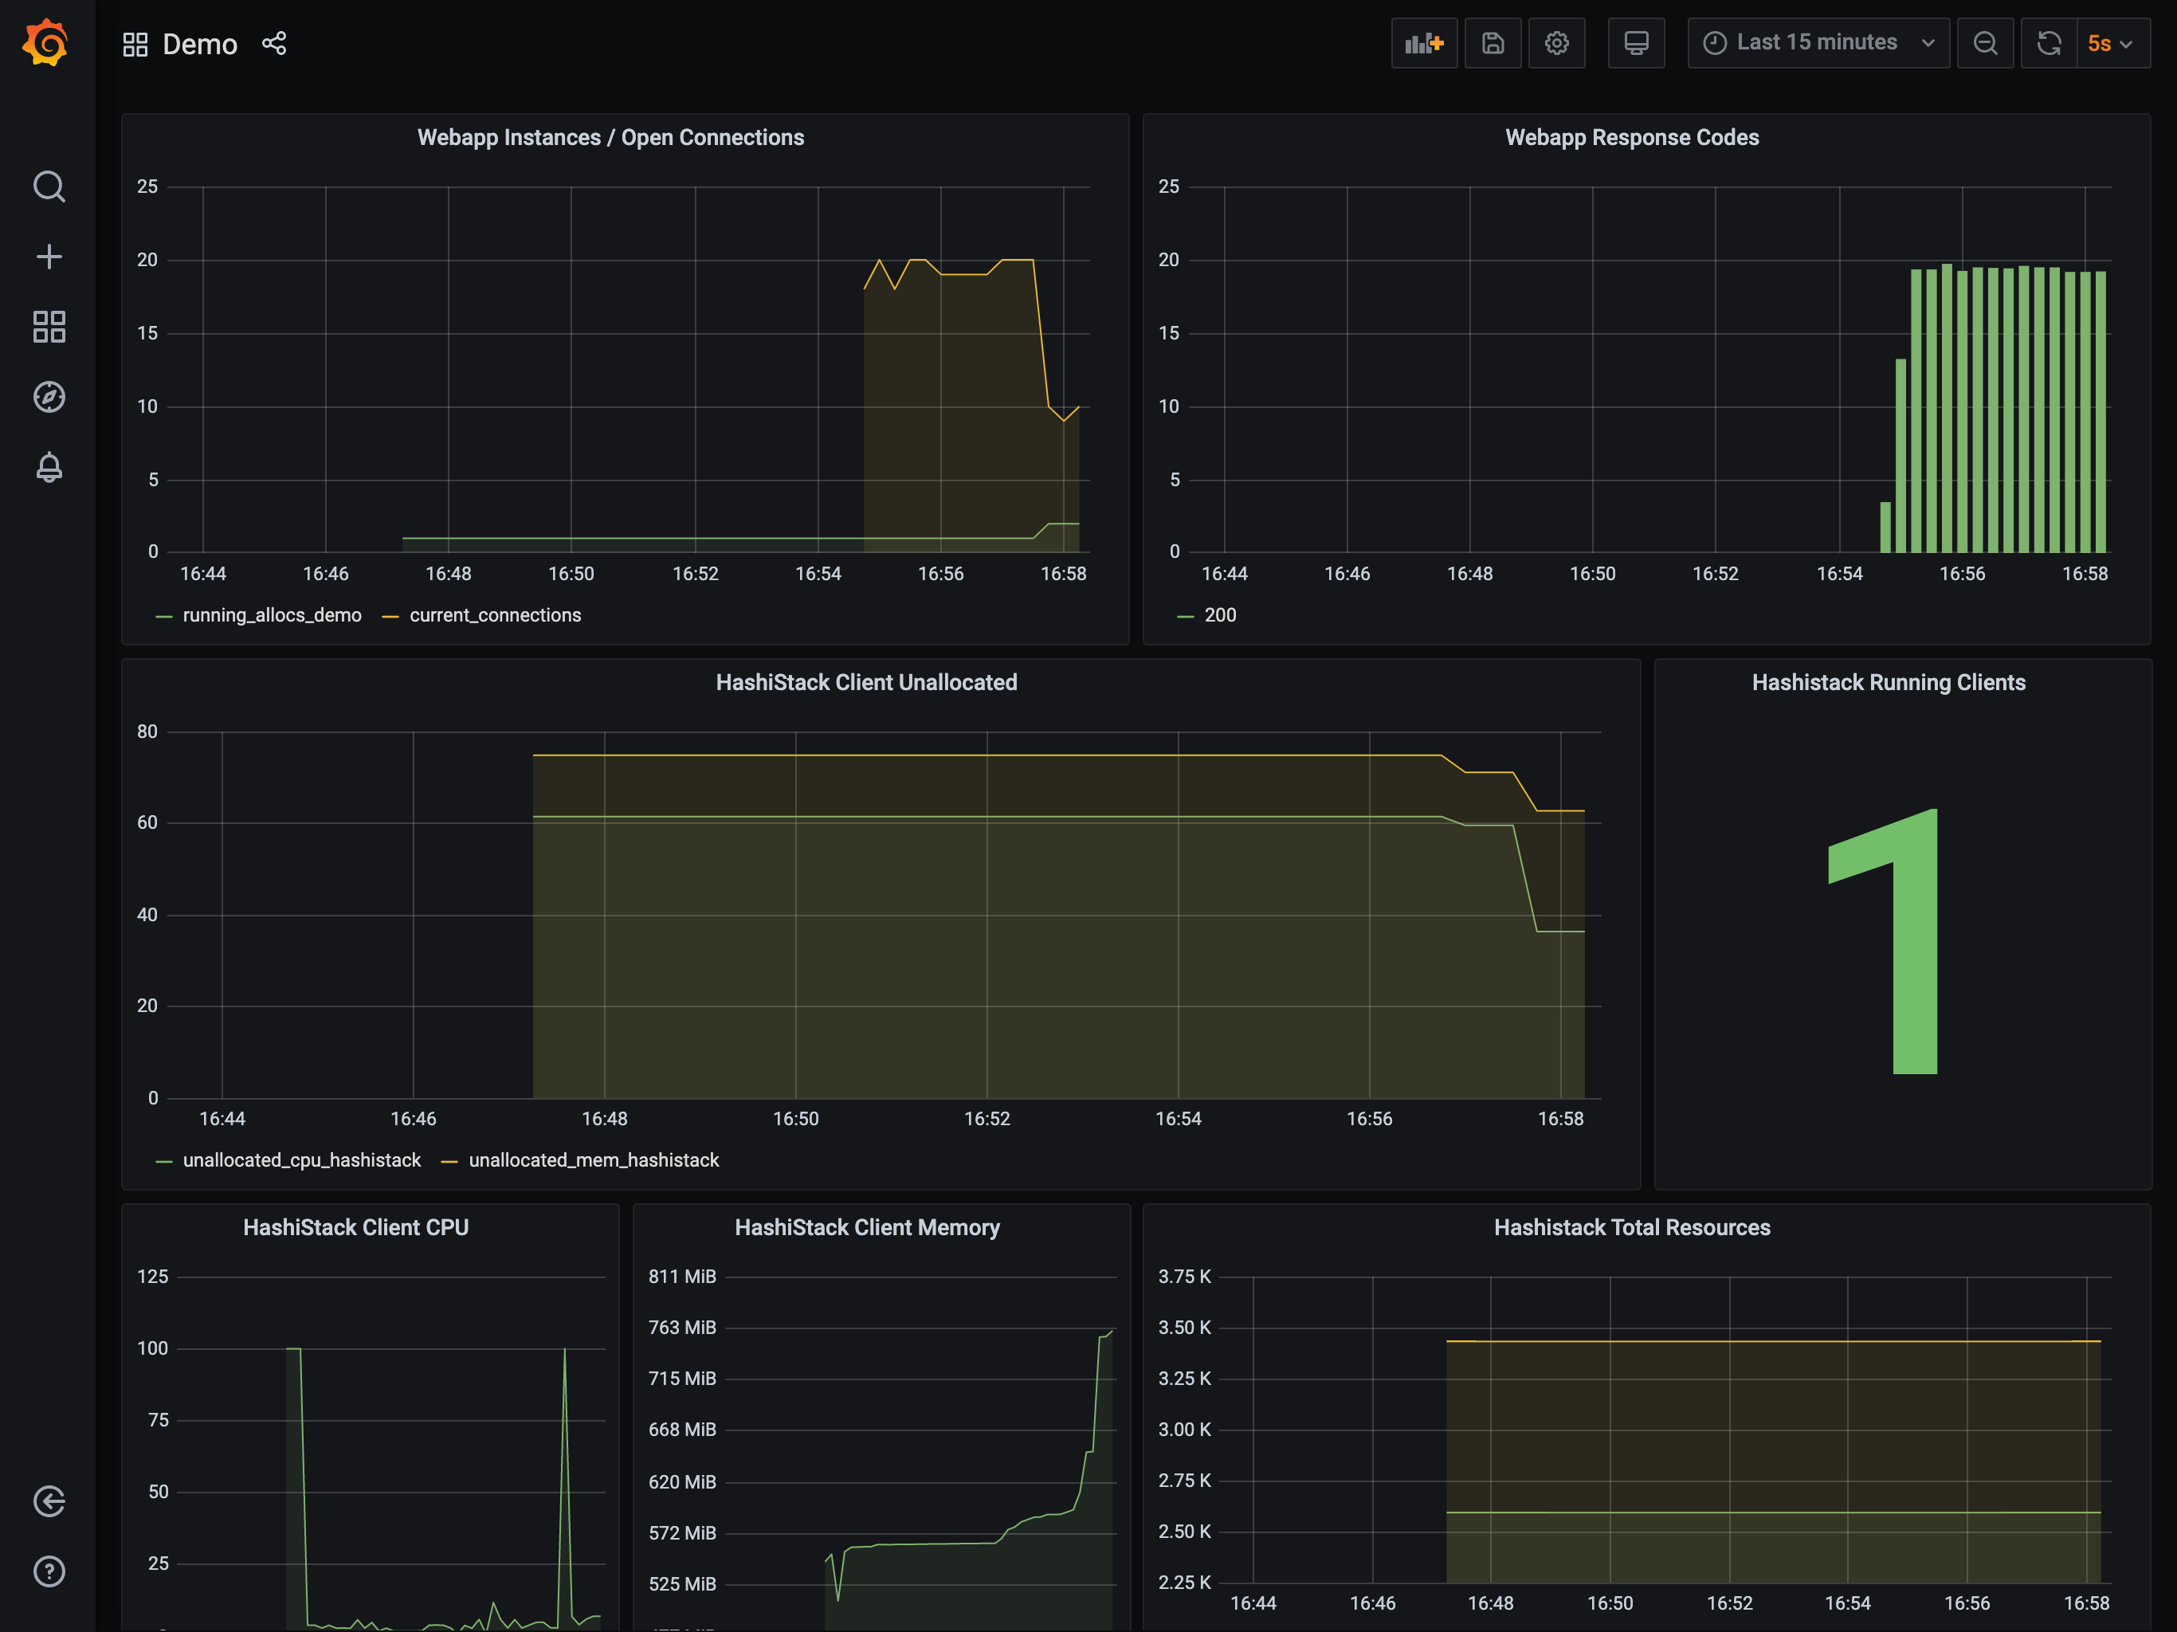Open dashboard settings gear icon
Viewport: 2177px width, 1632px height.
point(1557,43)
